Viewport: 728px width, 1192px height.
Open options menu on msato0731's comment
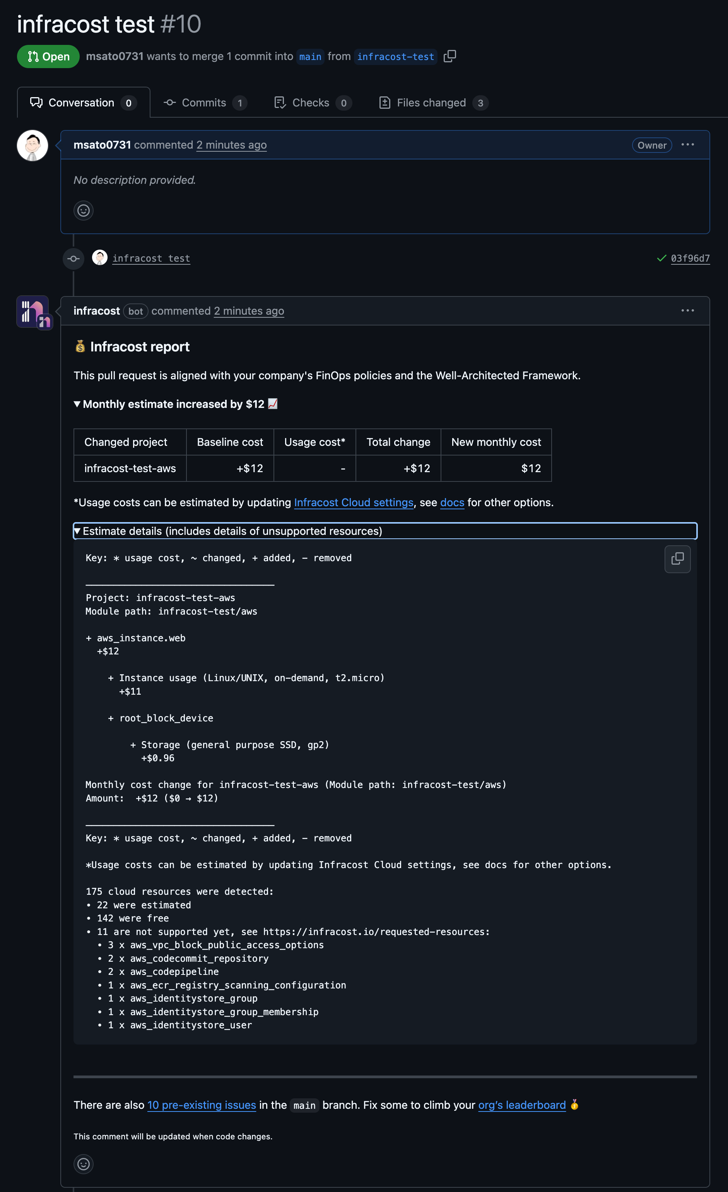tap(687, 145)
